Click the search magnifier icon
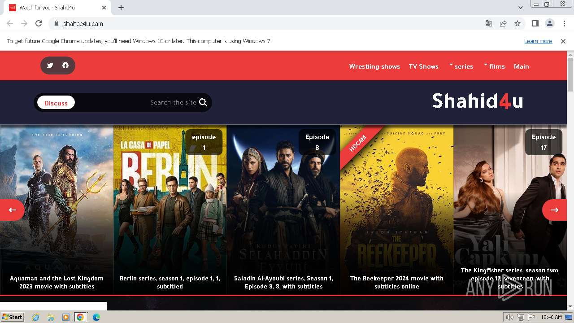This screenshot has width=574, height=323. [x=203, y=102]
